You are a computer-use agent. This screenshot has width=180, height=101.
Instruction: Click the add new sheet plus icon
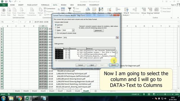(96, 91)
